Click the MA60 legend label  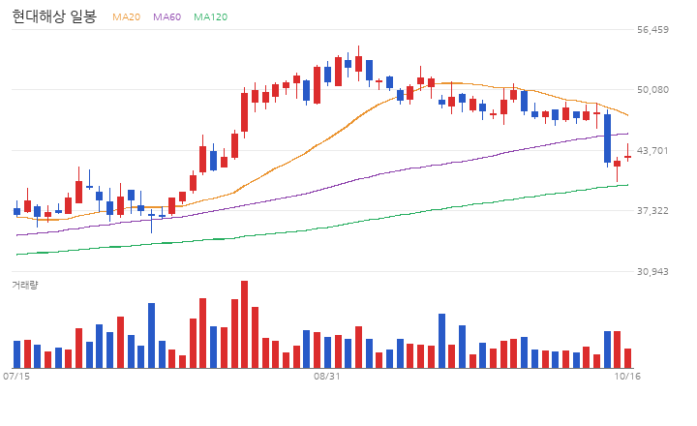pyautogui.click(x=167, y=16)
